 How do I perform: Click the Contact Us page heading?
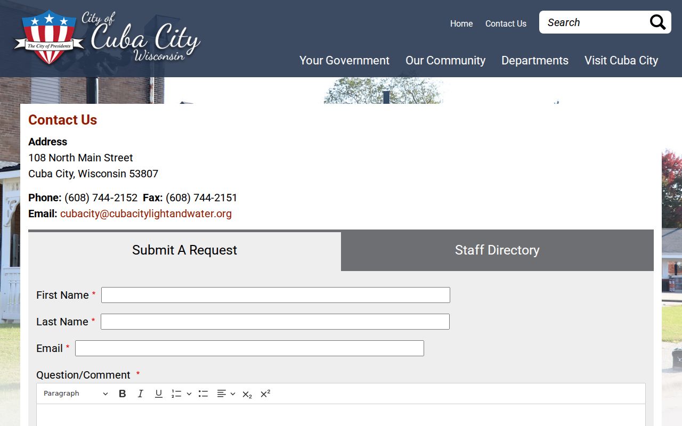coord(62,120)
